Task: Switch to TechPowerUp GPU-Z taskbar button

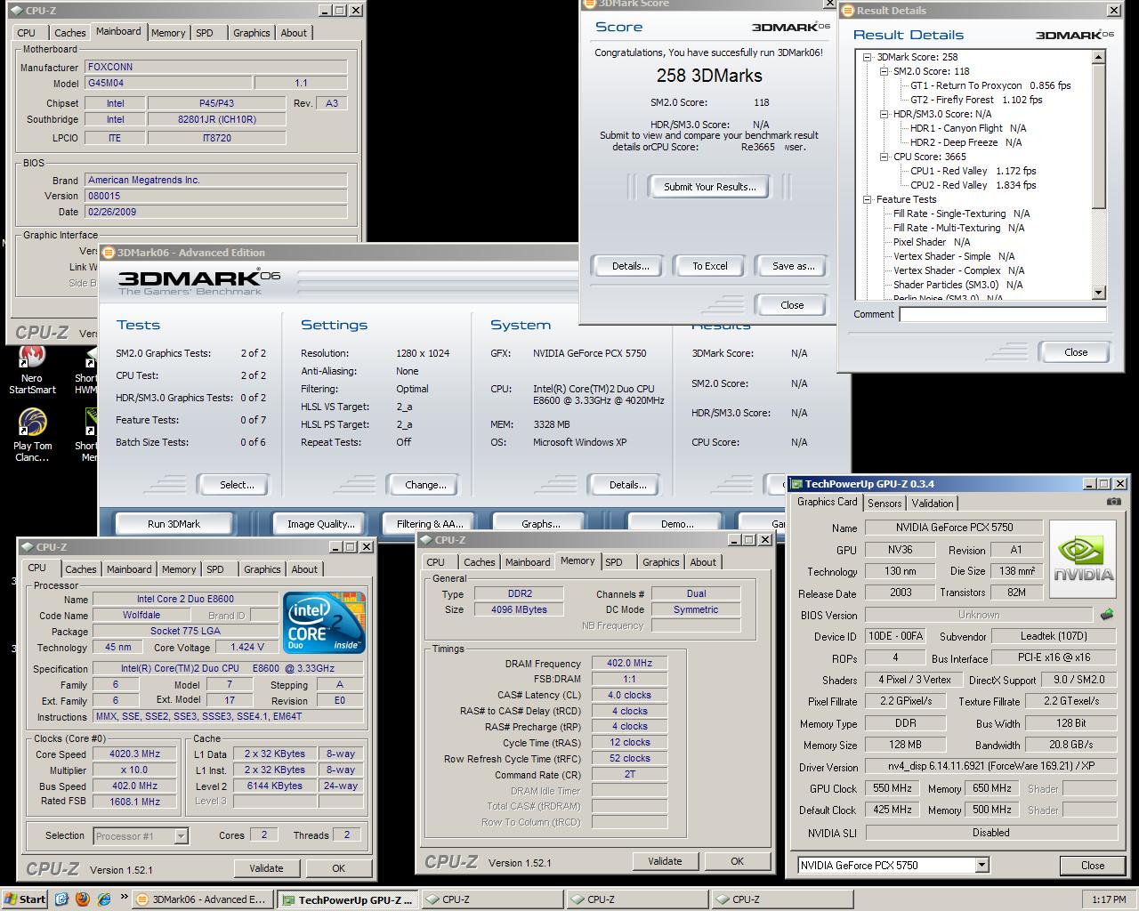Action: 346,899
